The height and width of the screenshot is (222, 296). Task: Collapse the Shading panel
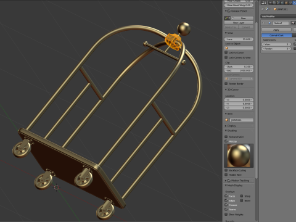click(x=226, y=131)
